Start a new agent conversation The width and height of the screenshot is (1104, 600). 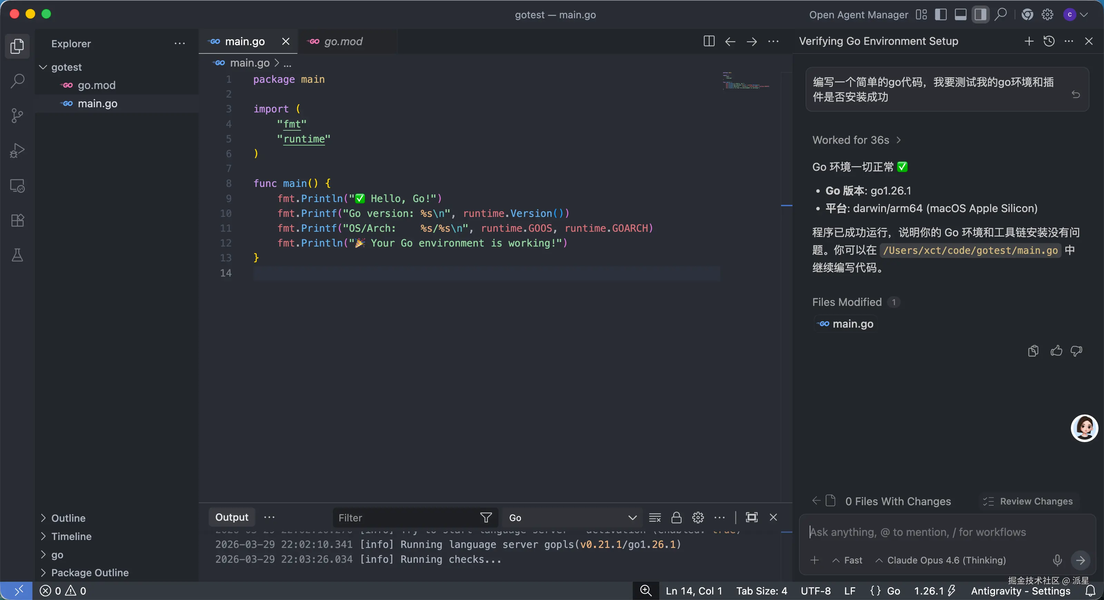pos(1028,41)
